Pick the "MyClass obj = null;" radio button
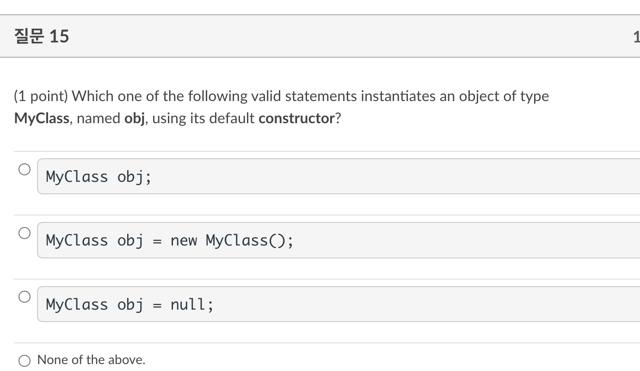Viewport: 640px width, 371px height. 25,297
